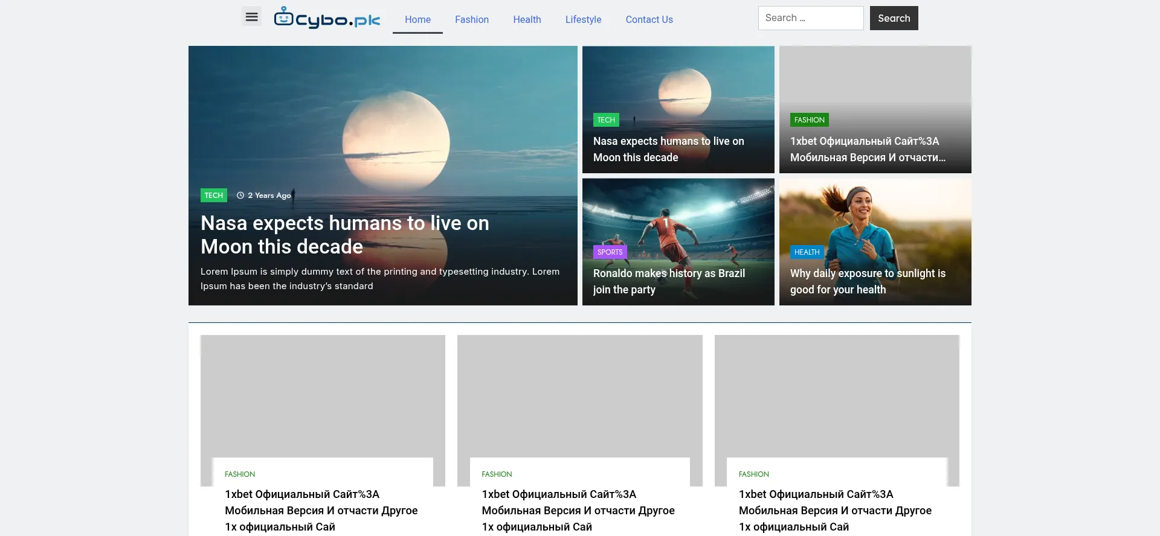Open the Lifestyle menu item
The image size is (1160, 536).
(583, 19)
